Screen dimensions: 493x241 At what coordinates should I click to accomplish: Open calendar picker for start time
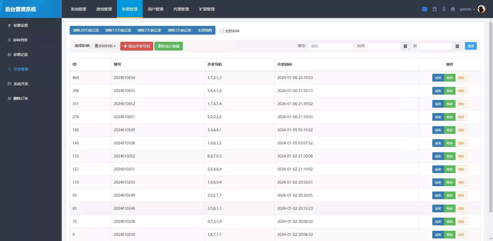pyautogui.click(x=405, y=46)
